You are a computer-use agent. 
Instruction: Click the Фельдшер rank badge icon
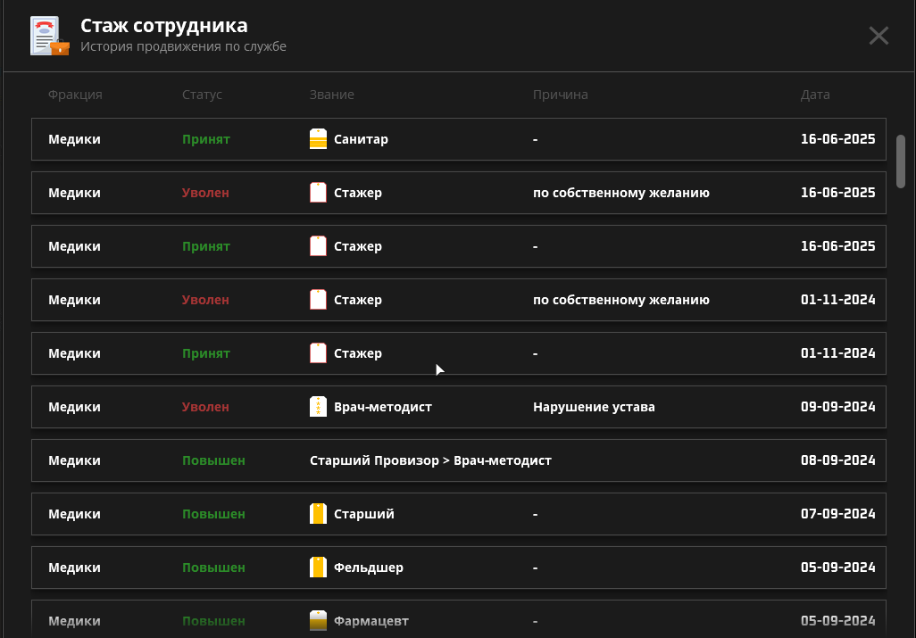coord(318,568)
